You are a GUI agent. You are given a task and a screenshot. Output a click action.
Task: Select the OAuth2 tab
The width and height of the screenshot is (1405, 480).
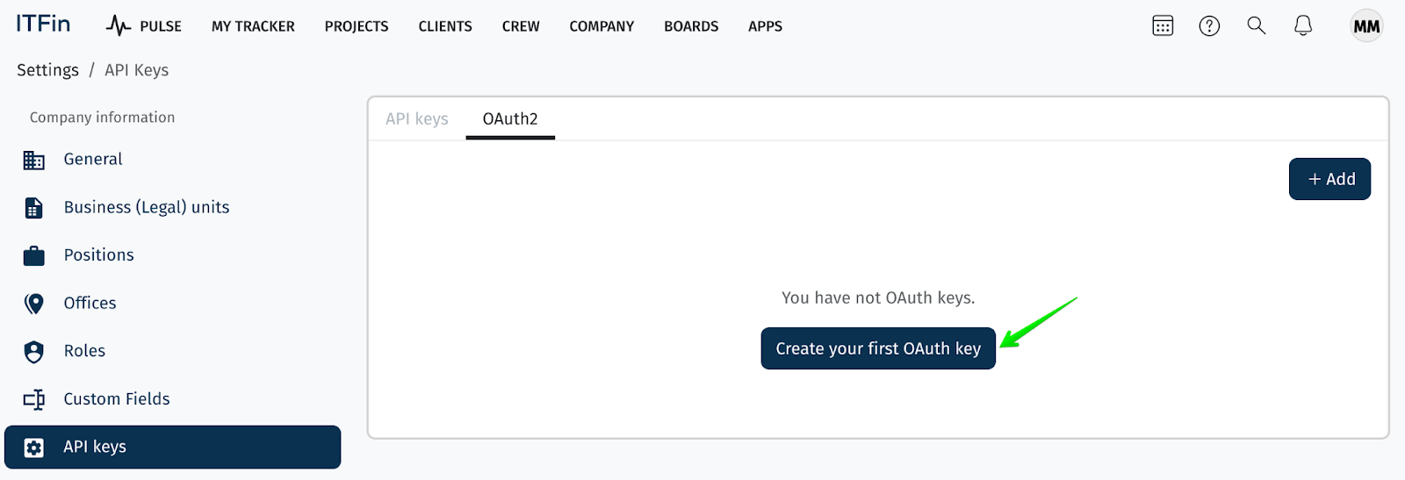(x=510, y=118)
